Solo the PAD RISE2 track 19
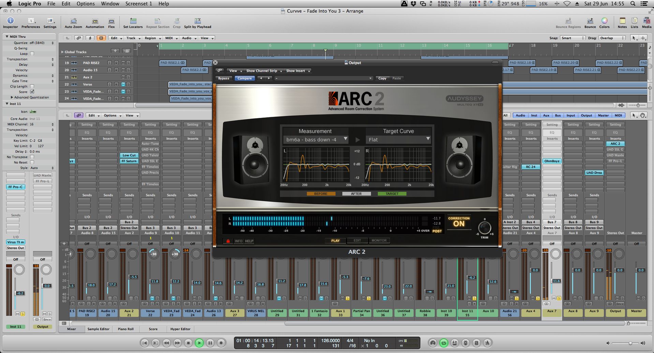Image resolution: width=654 pixels, height=353 pixels. click(128, 63)
